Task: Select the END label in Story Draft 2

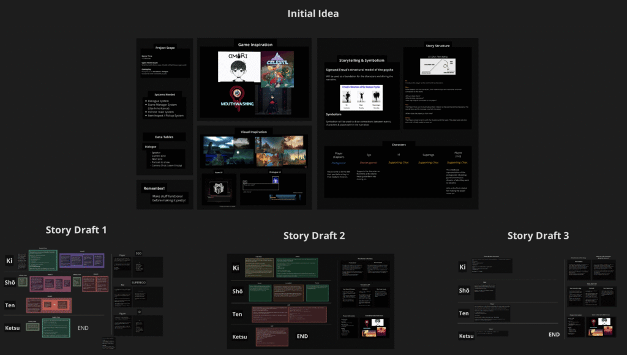Action: click(302, 336)
